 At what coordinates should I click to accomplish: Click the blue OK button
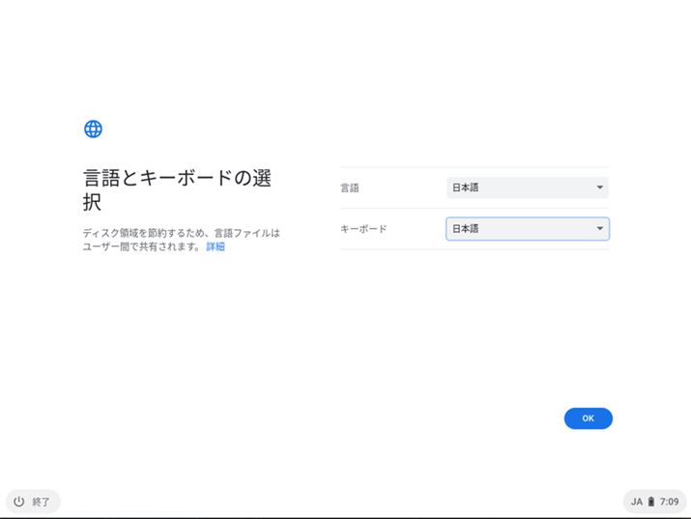click(x=588, y=418)
